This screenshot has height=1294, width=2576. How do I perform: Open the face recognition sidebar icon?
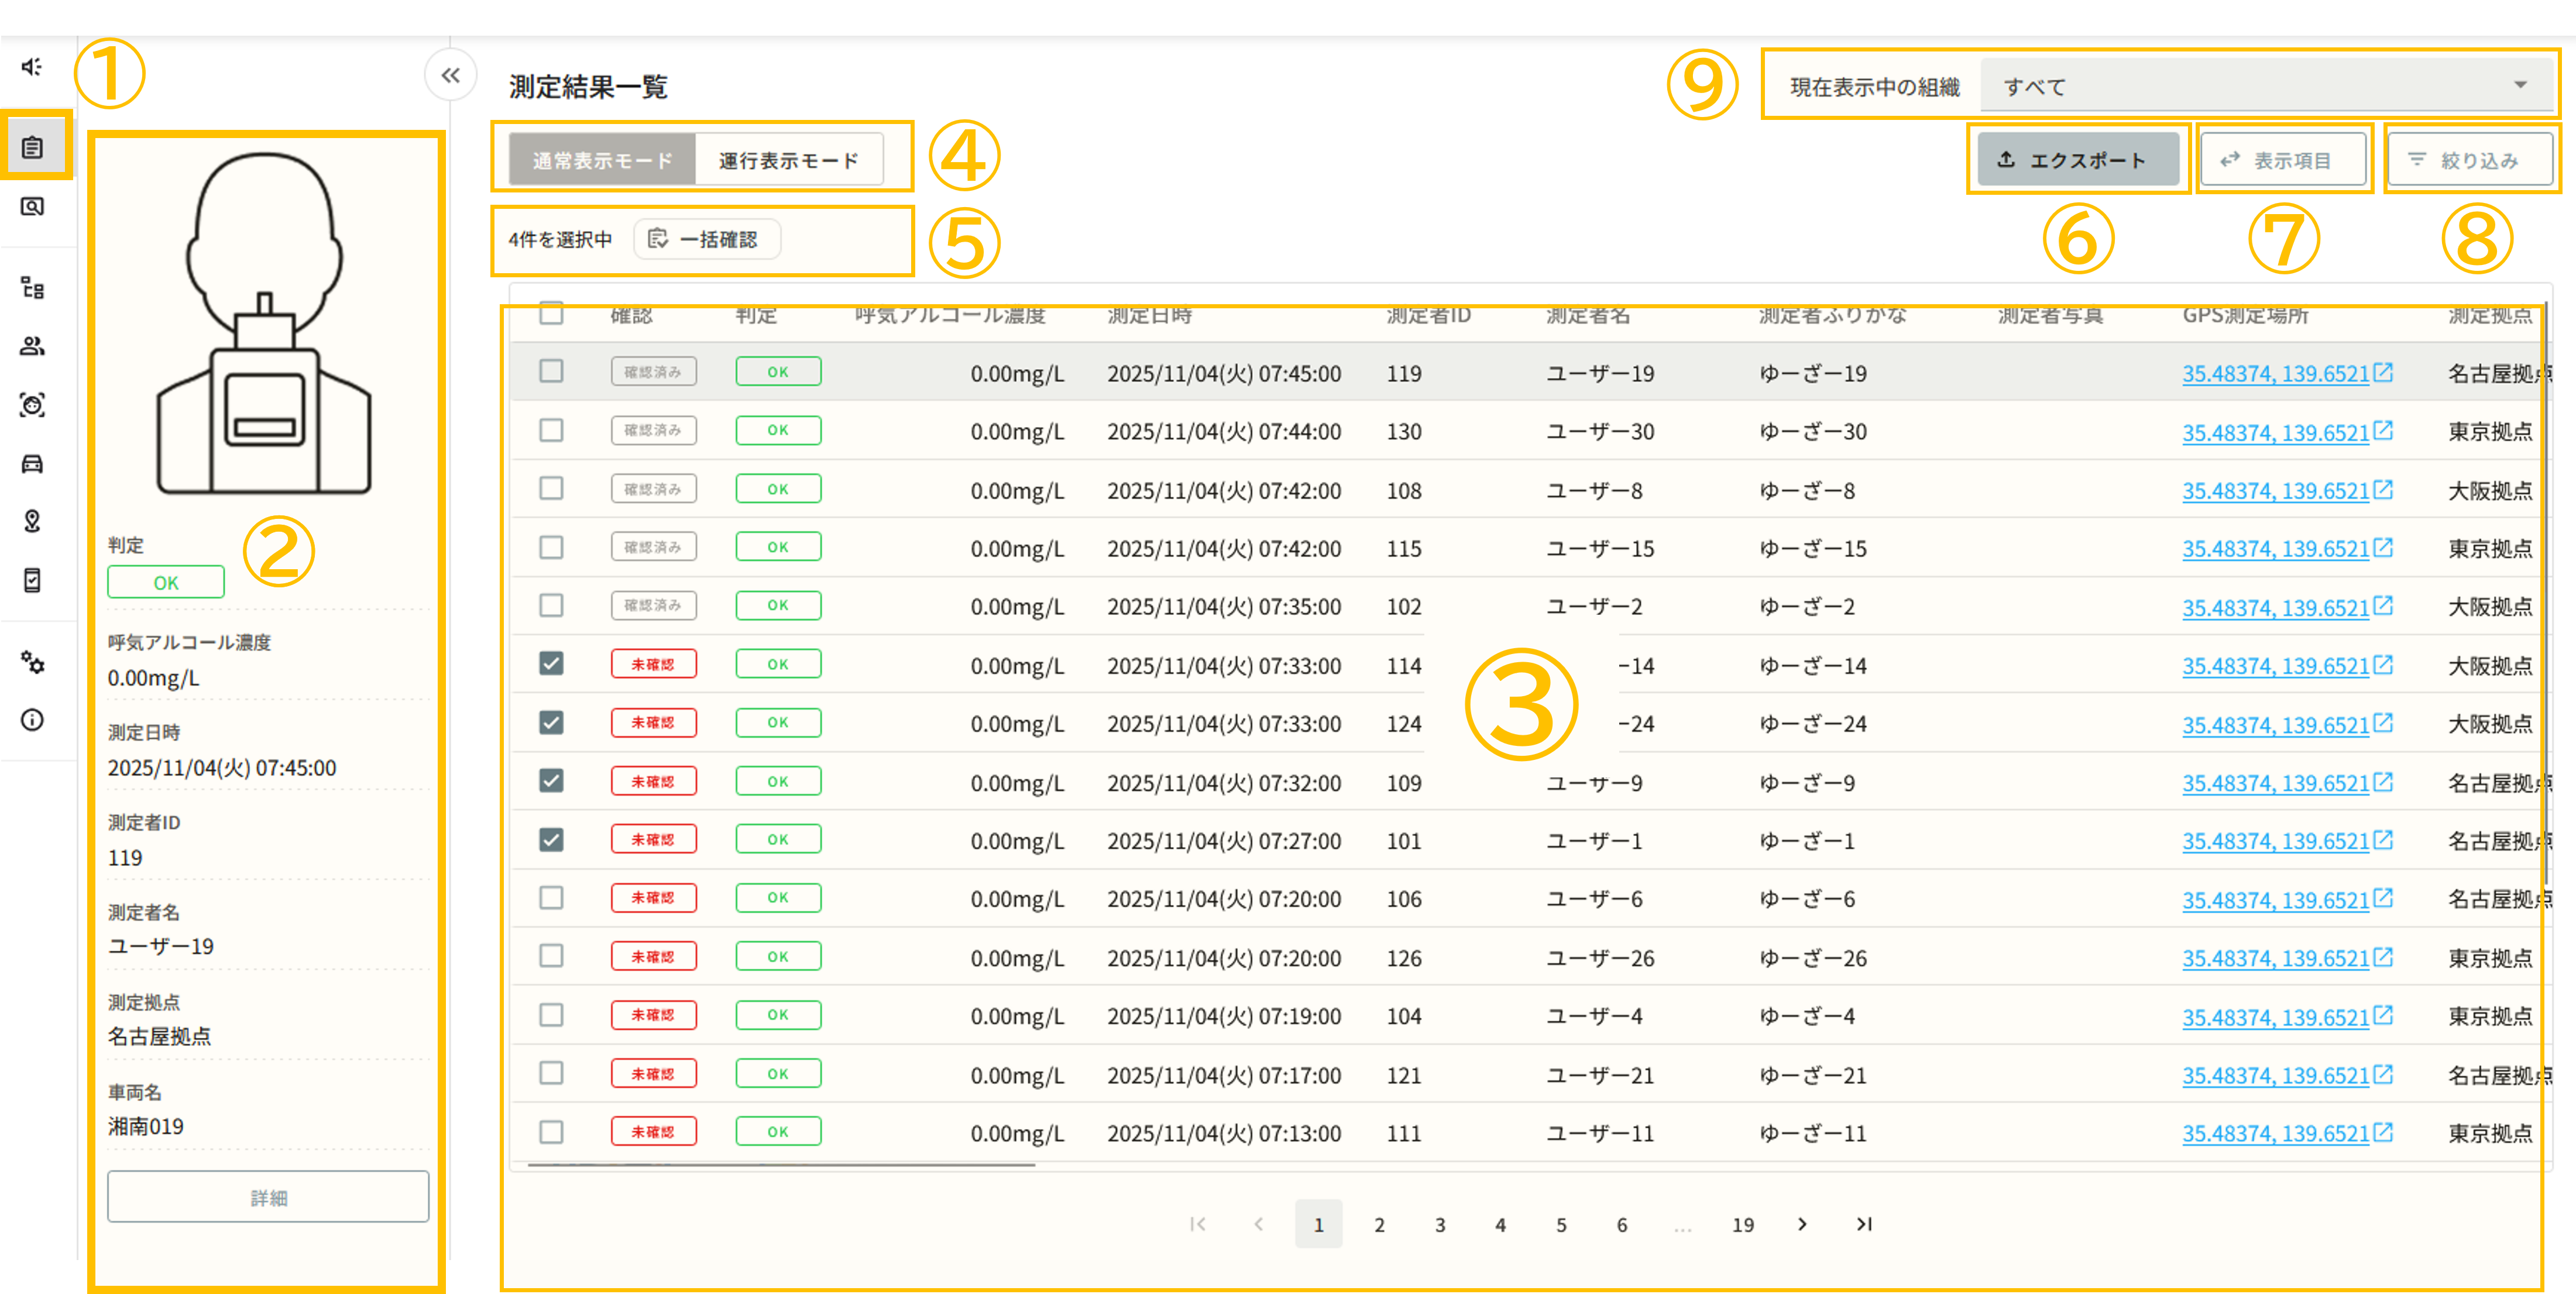pos(32,405)
